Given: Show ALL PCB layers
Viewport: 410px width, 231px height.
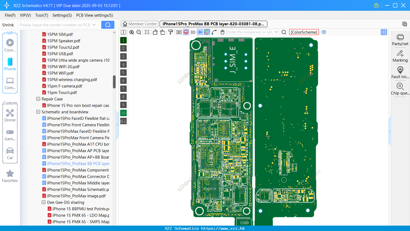Looking at the screenshot, I should pyautogui.click(x=123, y=121).
